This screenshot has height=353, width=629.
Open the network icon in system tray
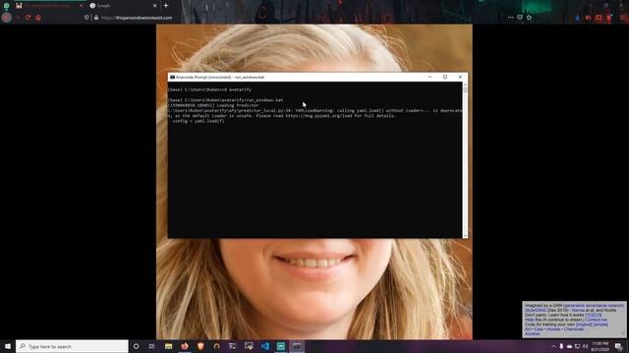click(577, 346)
